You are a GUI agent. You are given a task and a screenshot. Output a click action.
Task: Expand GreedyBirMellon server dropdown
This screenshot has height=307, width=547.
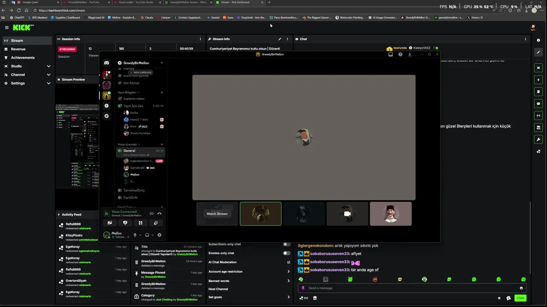[x=162, y=63]
